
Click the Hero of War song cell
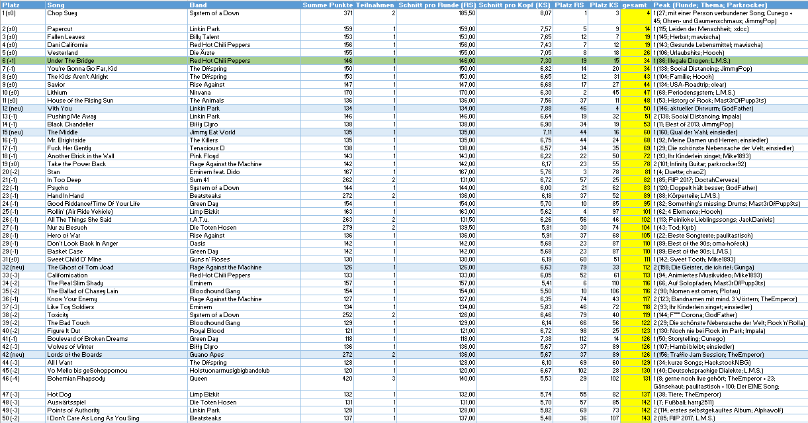[x=116, y=236]
